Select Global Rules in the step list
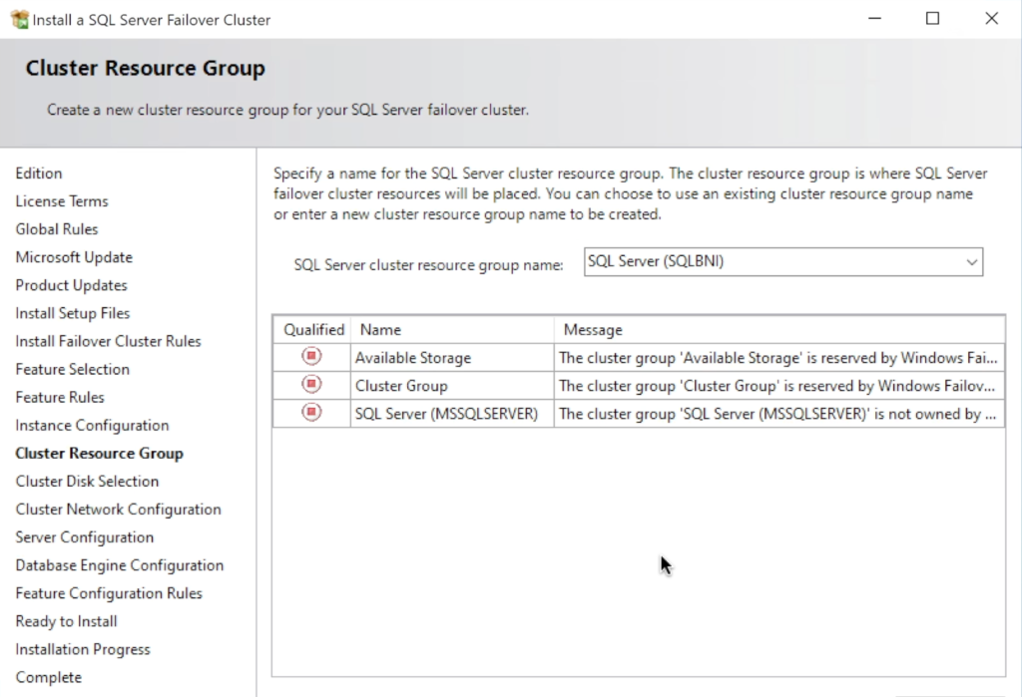Image resolution: width=1022 pixels, height=697 pixels. tap(57, 229)
